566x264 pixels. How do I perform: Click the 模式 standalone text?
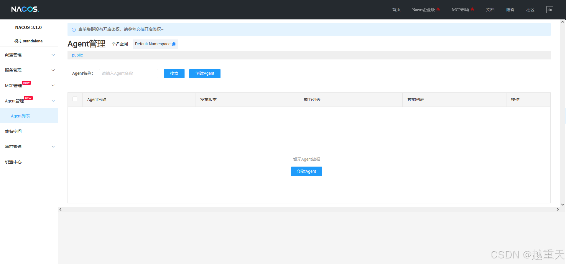(29, 41)
